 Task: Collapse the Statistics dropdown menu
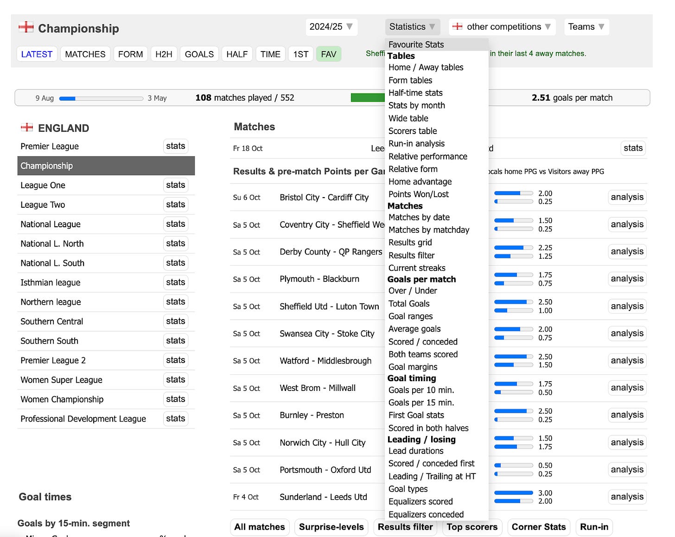pyautogui.click(x=412, y=27)
